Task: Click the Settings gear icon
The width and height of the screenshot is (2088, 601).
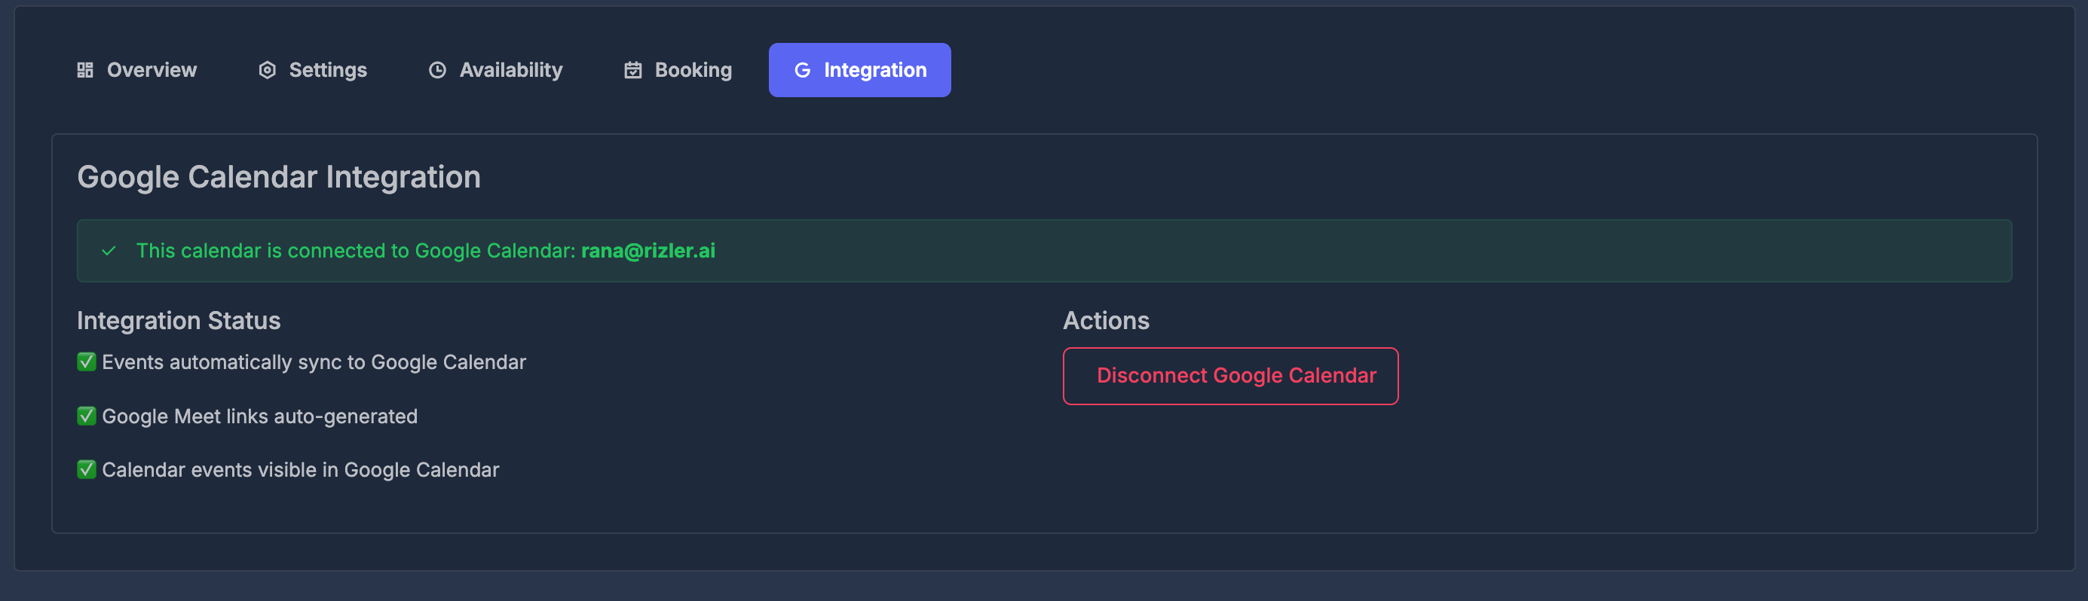Action: point(267,71)
